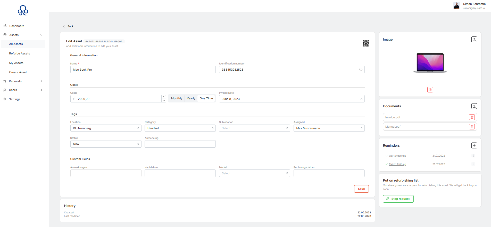This screenshot has width=491, height=227.
Task: Open the Assigned dropdown Max Mustermann
Action: 329,128
